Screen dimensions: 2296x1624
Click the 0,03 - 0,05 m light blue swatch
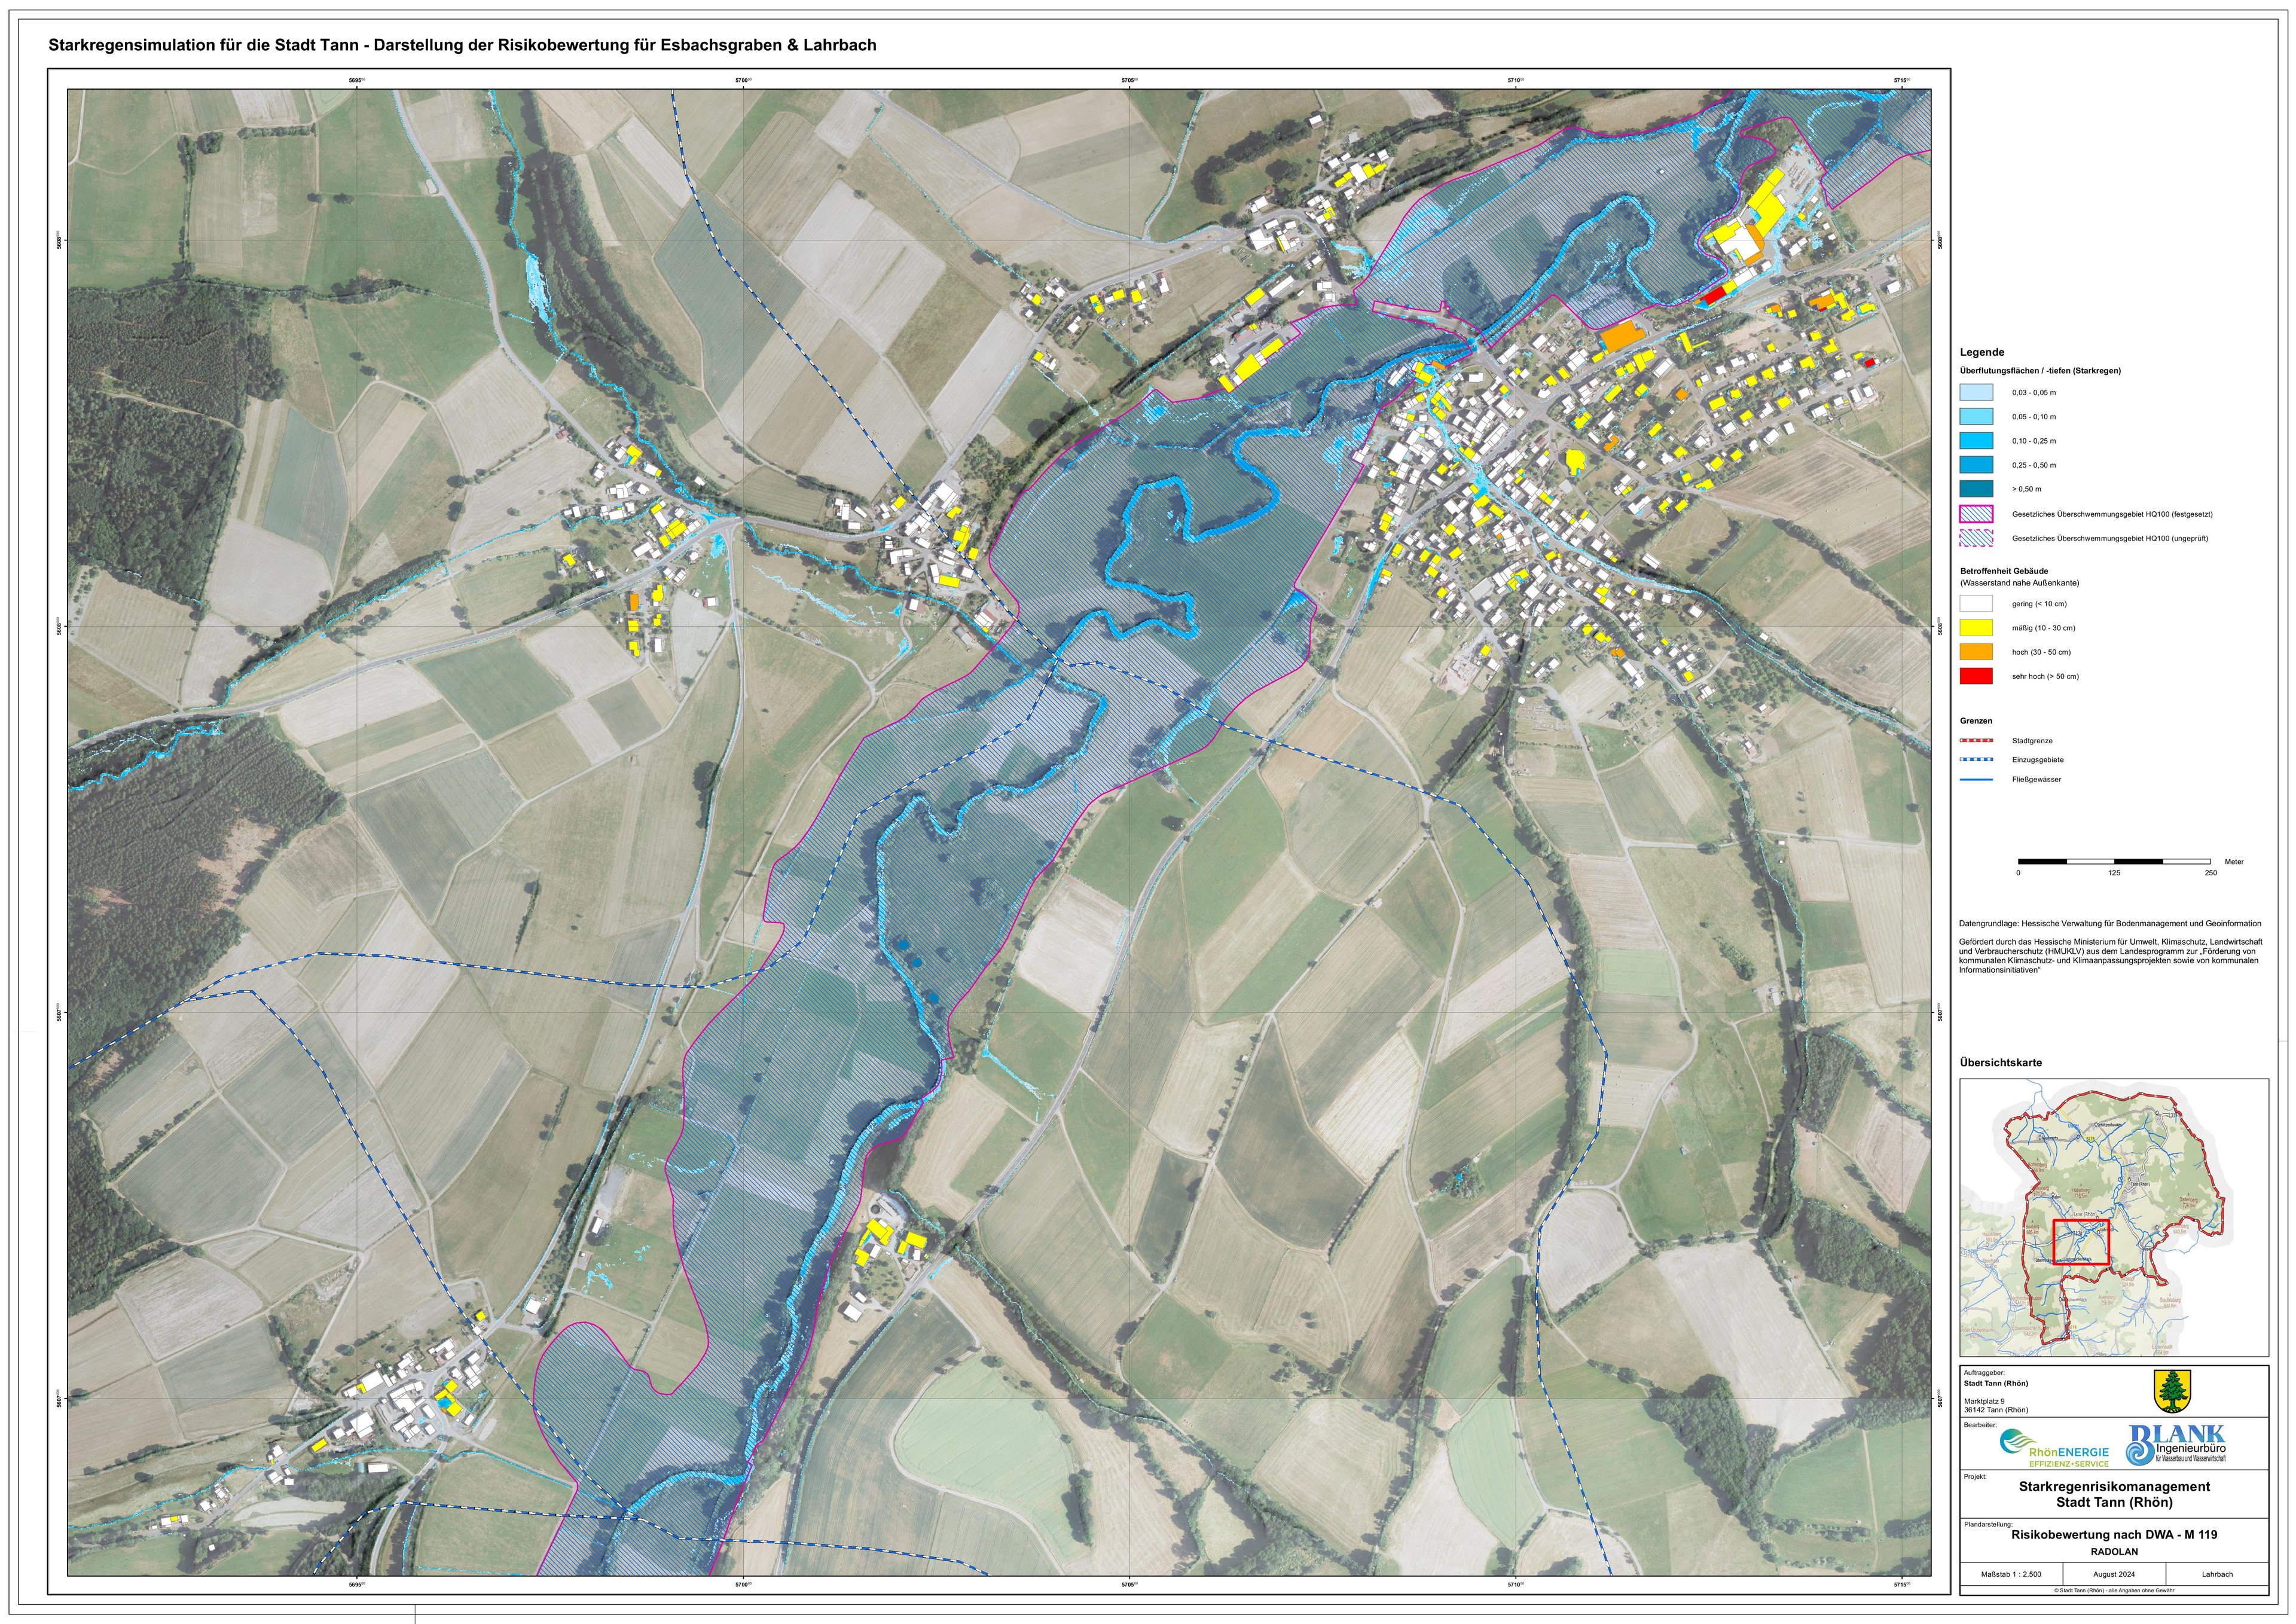coord(1976,393)
